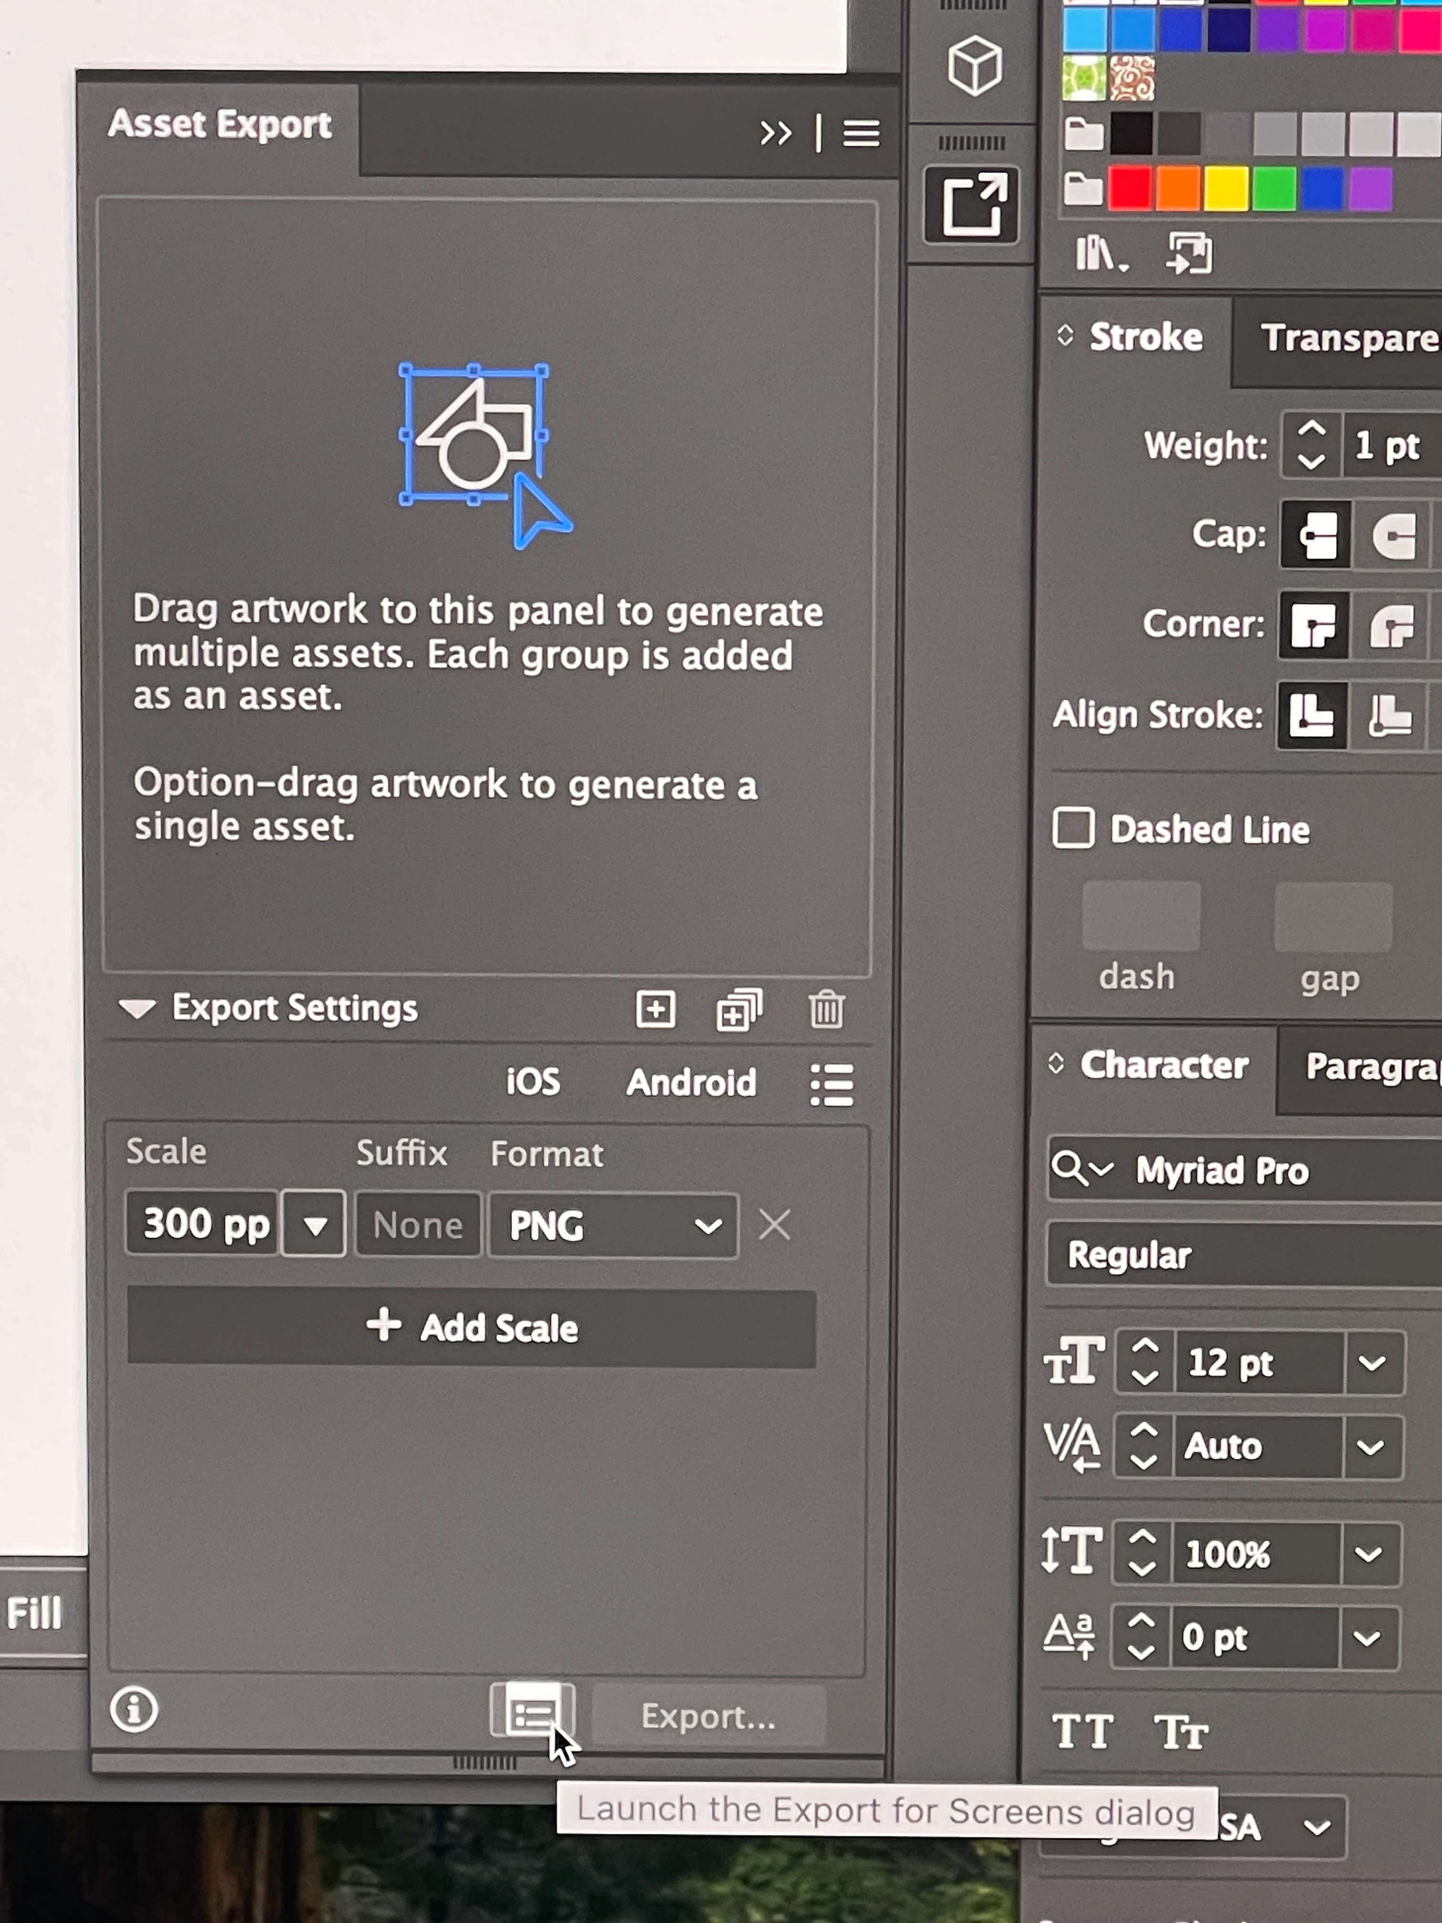Select the round join corner option
Screen dimensions: 1442x1923
(1391, 626)
